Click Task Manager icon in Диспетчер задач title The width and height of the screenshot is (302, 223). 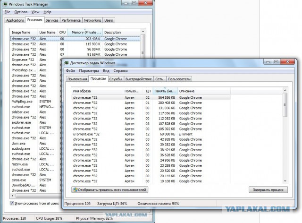coord(67,63)
